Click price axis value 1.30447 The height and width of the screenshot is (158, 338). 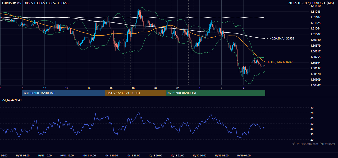[316, 85]
